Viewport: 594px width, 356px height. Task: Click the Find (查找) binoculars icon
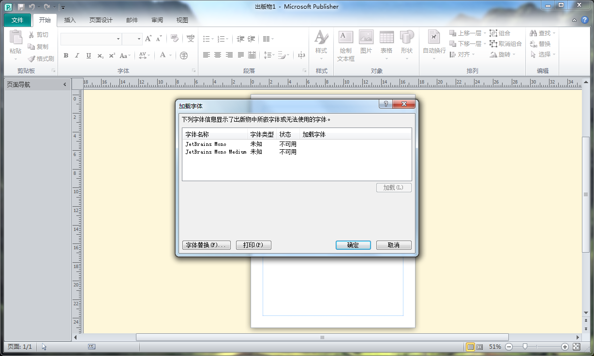coord(534,33)
